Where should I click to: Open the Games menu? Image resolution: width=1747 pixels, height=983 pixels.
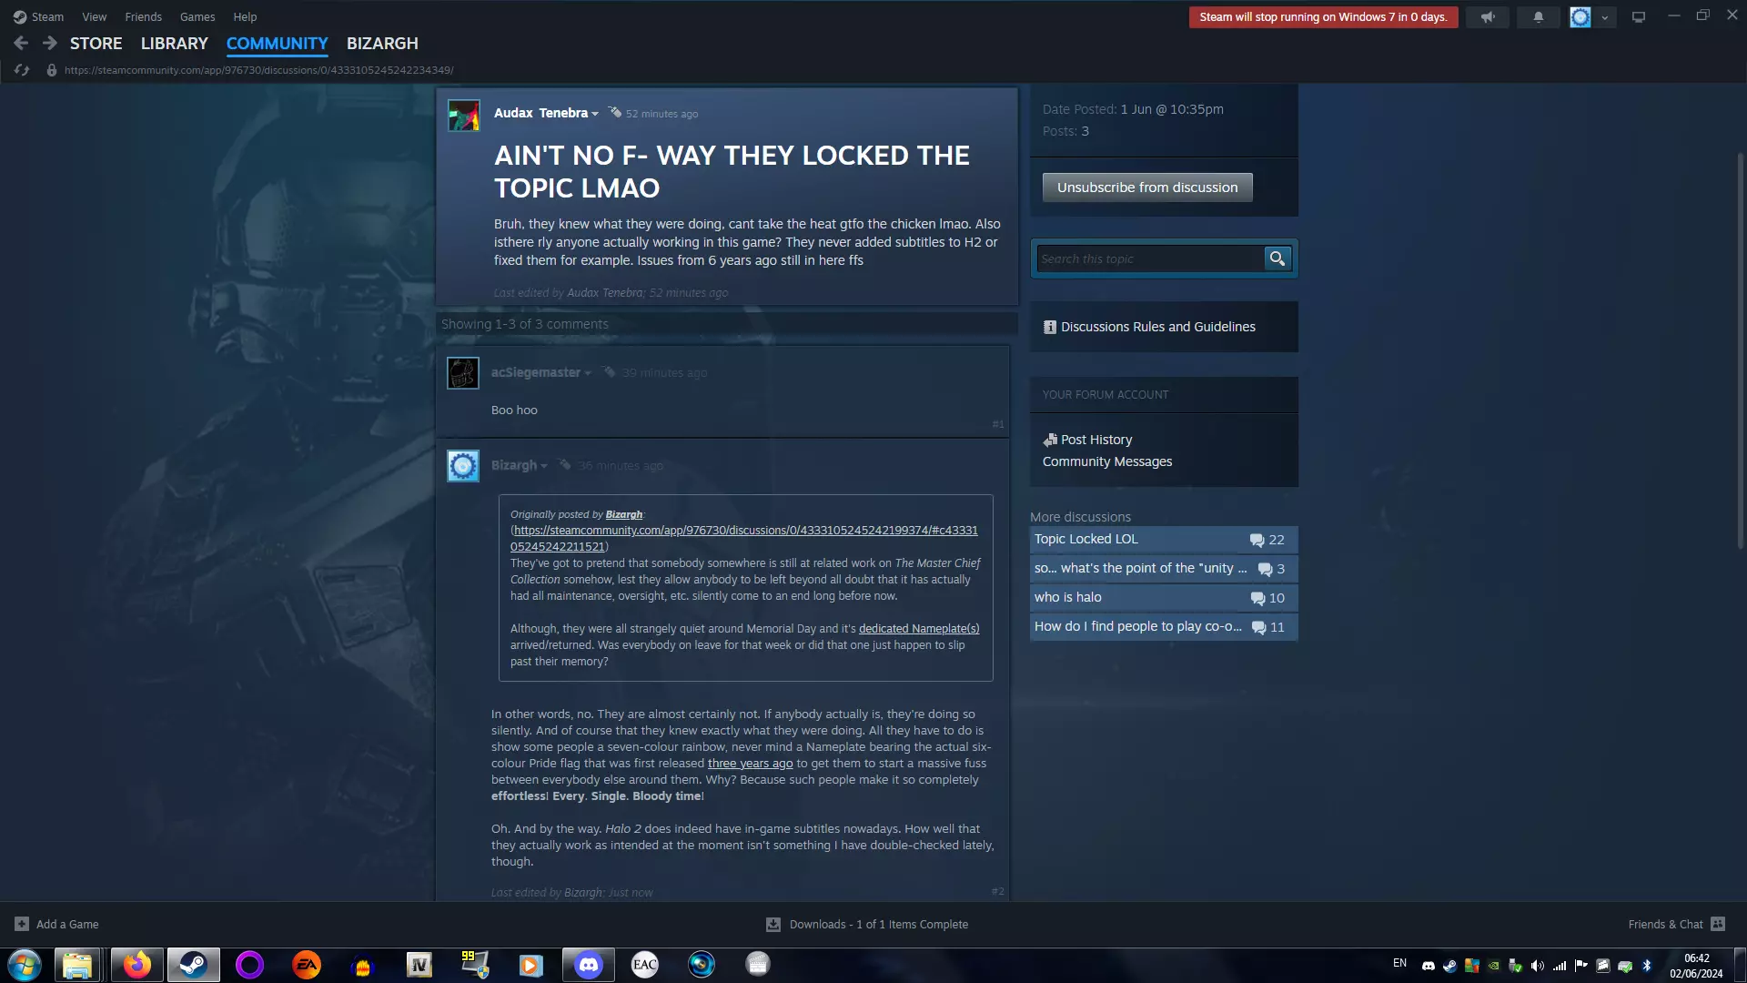point(197,16)
